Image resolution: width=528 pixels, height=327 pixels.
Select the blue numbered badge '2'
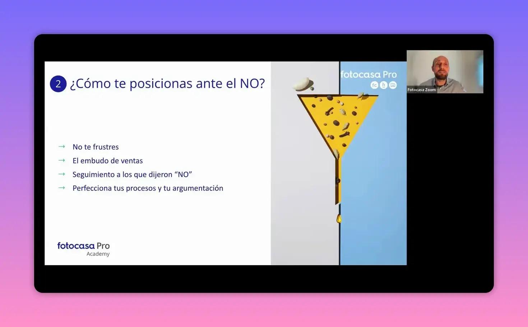(x=58, y=84)
